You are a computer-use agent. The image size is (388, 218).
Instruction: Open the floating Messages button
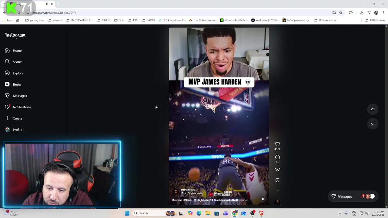[x=353, y=197]
